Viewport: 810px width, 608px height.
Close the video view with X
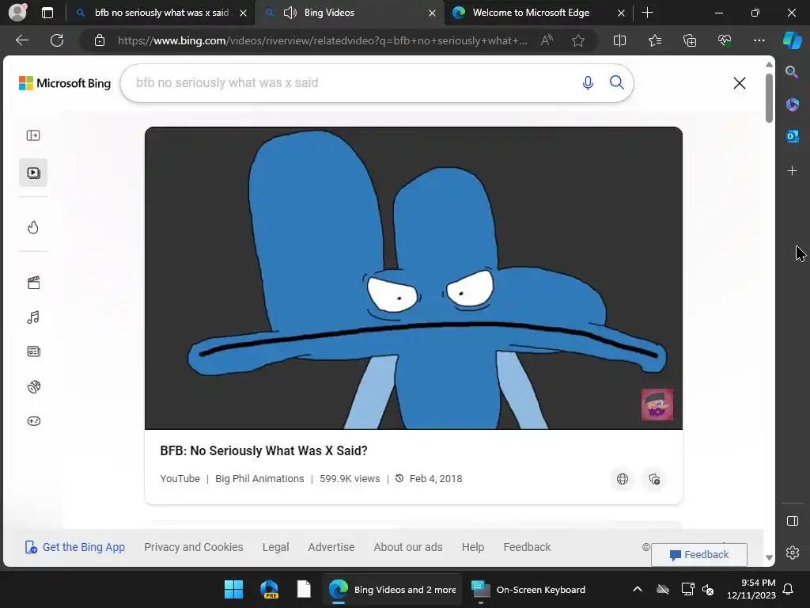(x=740, y=83)
